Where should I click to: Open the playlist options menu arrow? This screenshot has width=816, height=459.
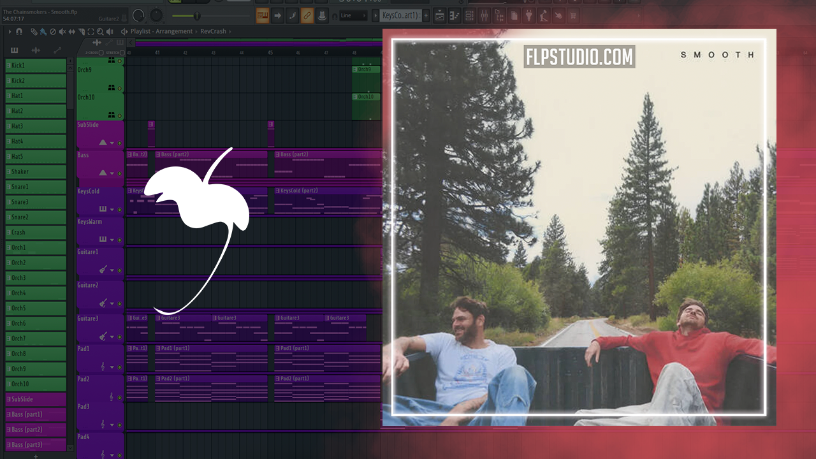(x=10, y=31)
